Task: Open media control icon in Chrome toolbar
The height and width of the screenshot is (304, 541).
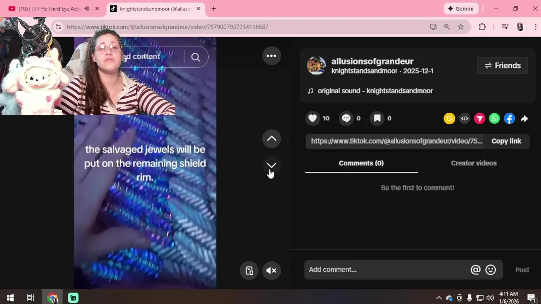Action: point(505,27)
